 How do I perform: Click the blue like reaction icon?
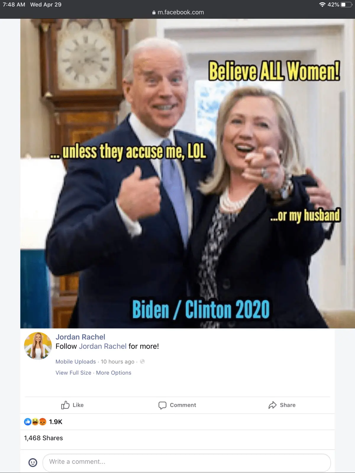[x=28, y=422]
